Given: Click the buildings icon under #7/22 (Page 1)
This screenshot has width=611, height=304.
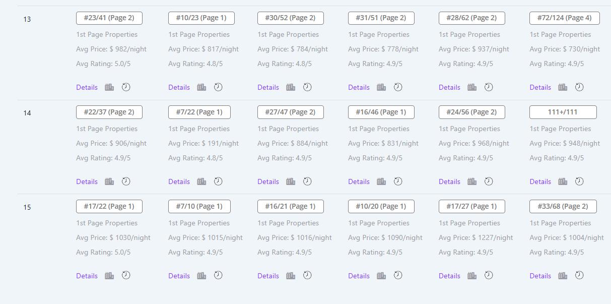Looking at the screenshot, I should pyautogui.click(x=201, y=181).
